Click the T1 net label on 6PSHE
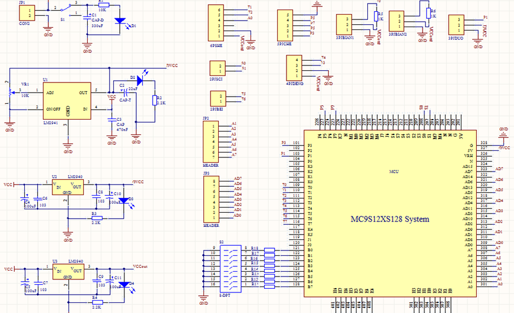Screen dimensions: 514x313 coord(250,7)
